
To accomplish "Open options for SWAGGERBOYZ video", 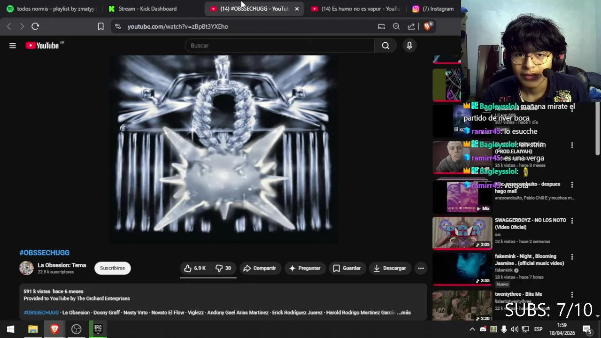I will (x=572, y=221).
